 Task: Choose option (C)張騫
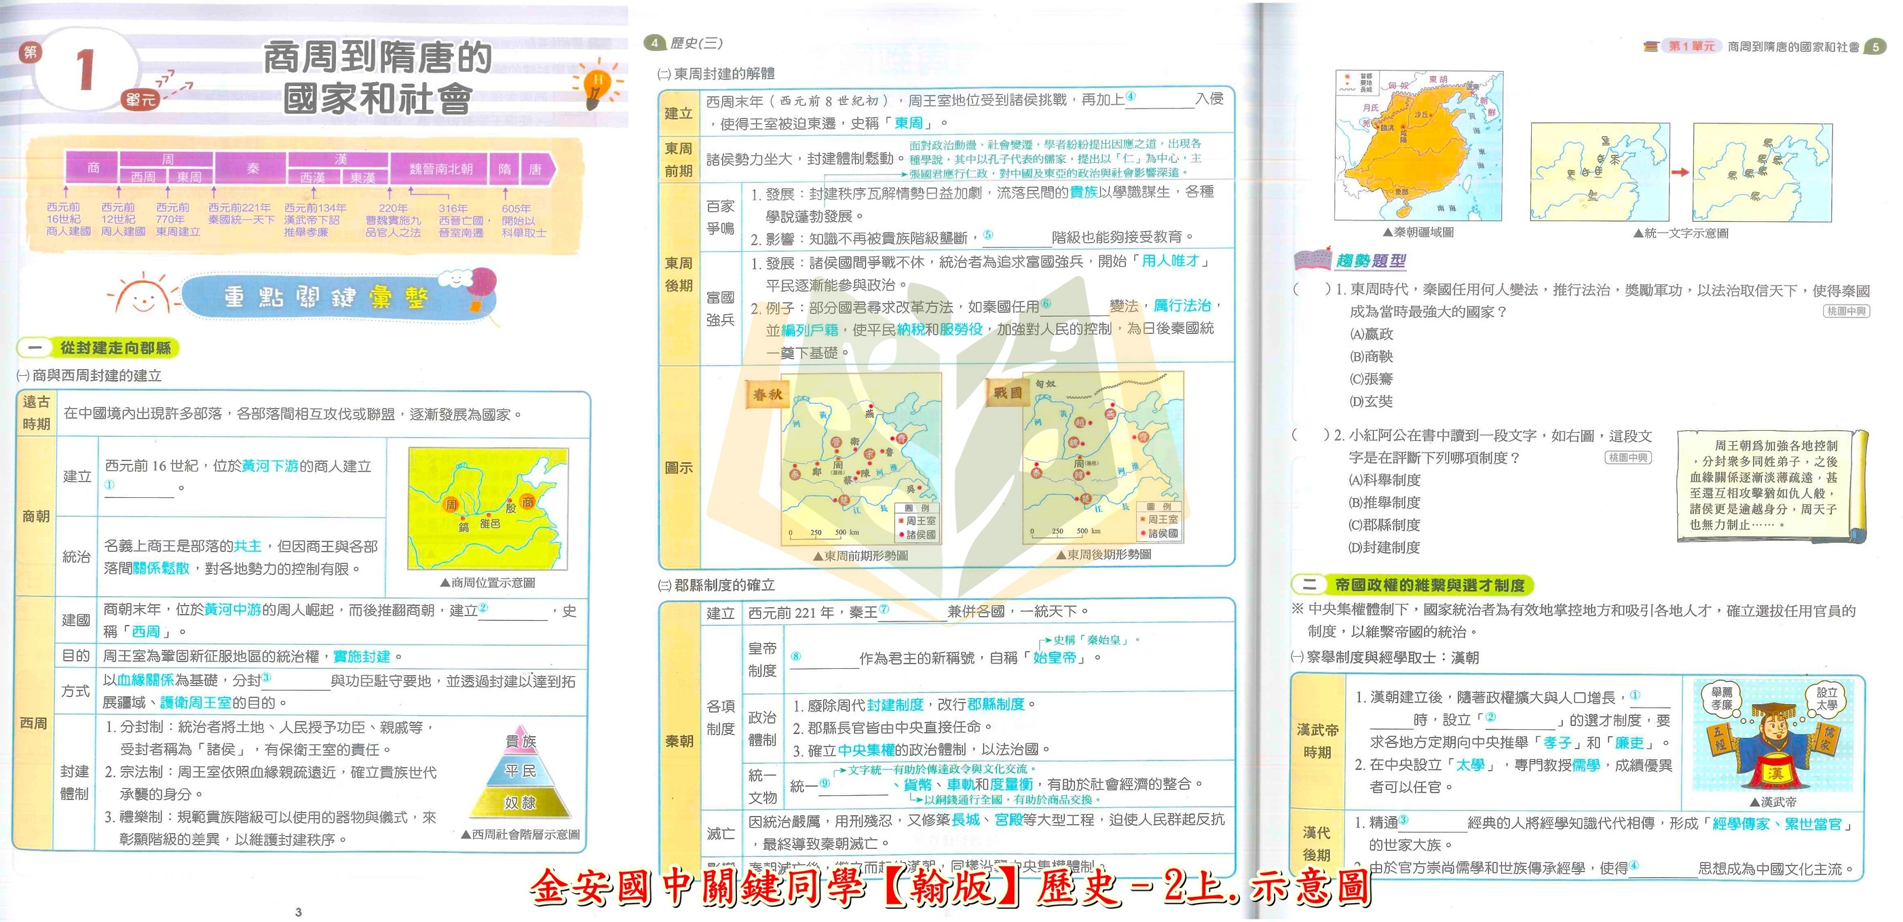coord(1371,379)
